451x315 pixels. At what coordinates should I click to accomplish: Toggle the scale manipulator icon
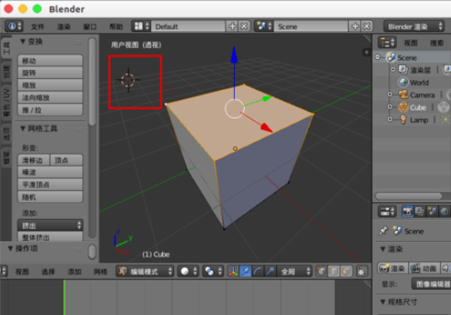[269, 271]
